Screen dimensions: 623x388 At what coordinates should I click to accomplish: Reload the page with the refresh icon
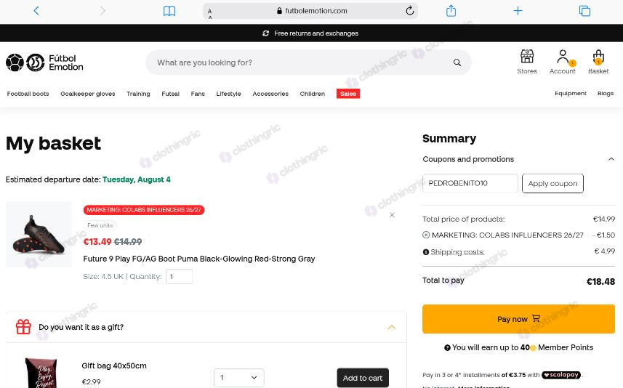pyautogui.click(x=409, y=11)
